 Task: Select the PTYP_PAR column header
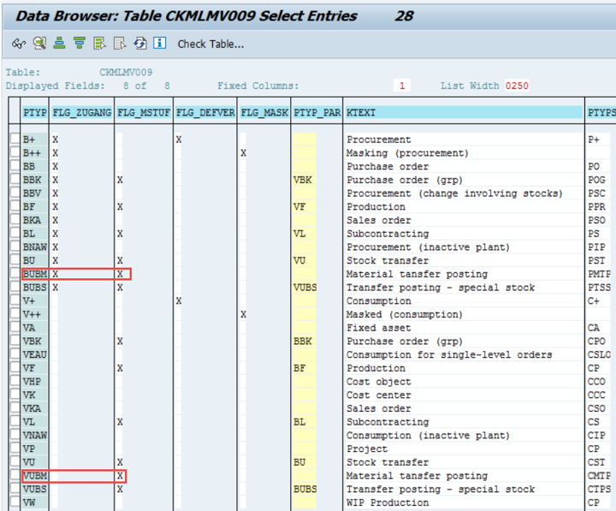[x=317, y=112]
